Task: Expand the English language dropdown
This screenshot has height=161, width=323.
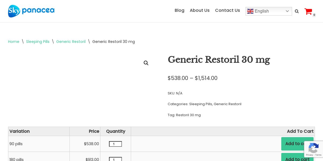Action: click(x=287, y=11)
